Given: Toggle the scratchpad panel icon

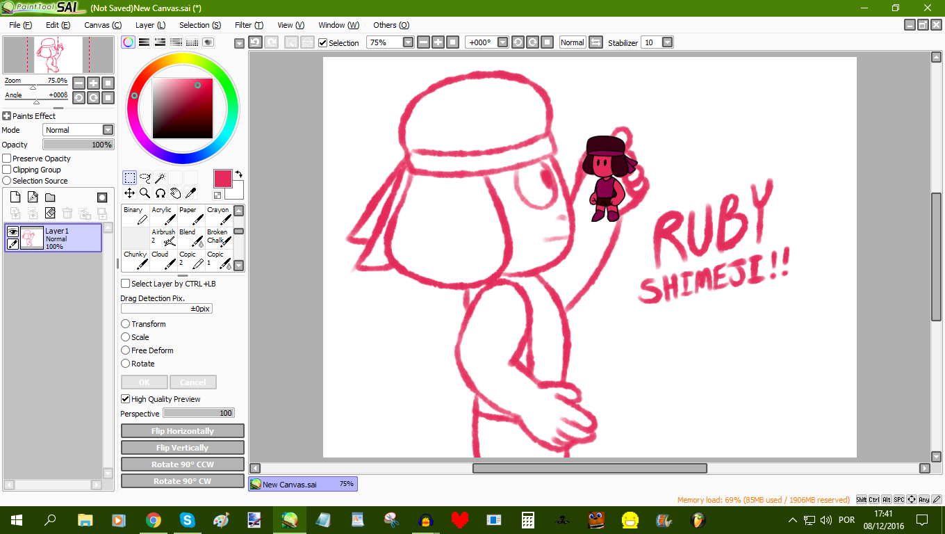Looking at the screenshot, I should pos(208,42).
